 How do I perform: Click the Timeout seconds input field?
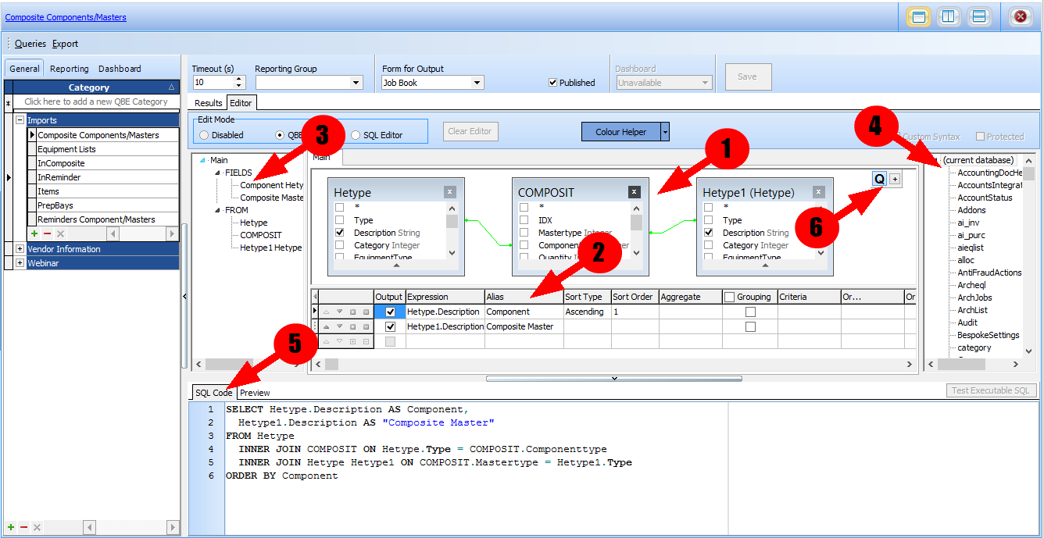click(x=213, y=82)
